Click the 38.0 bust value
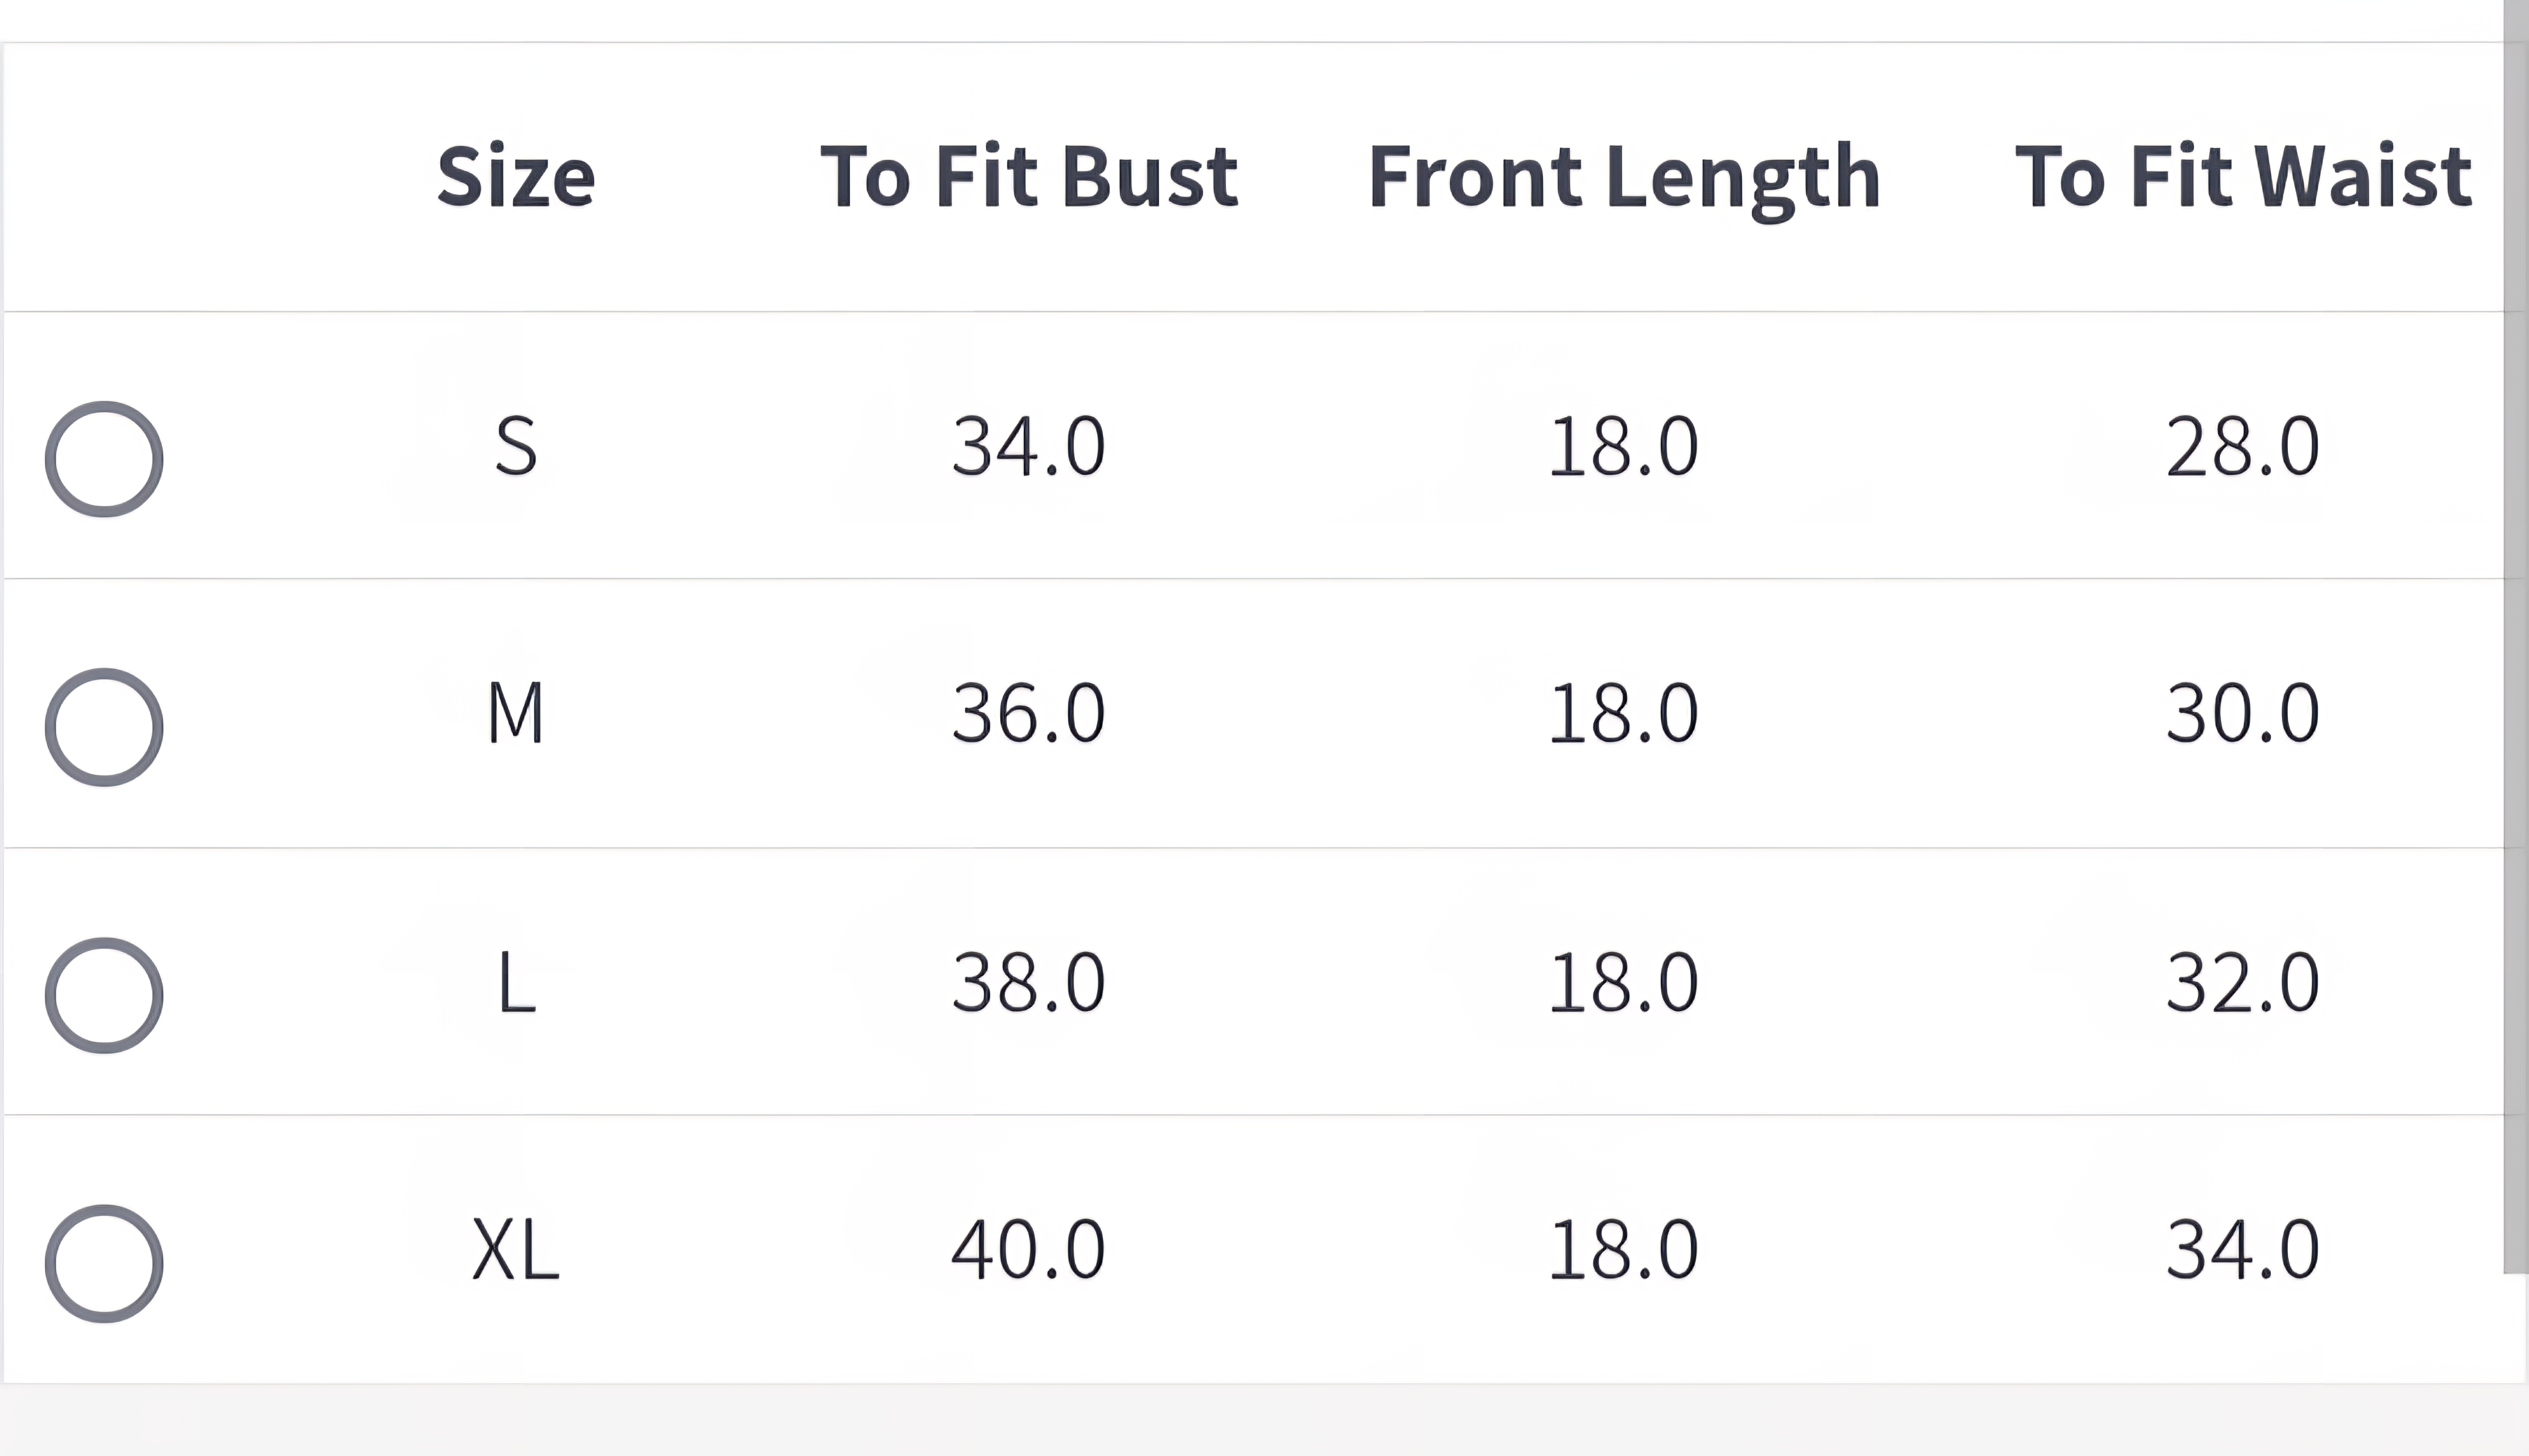The image size is (2529, 1456). click(x=1029, y=982)
